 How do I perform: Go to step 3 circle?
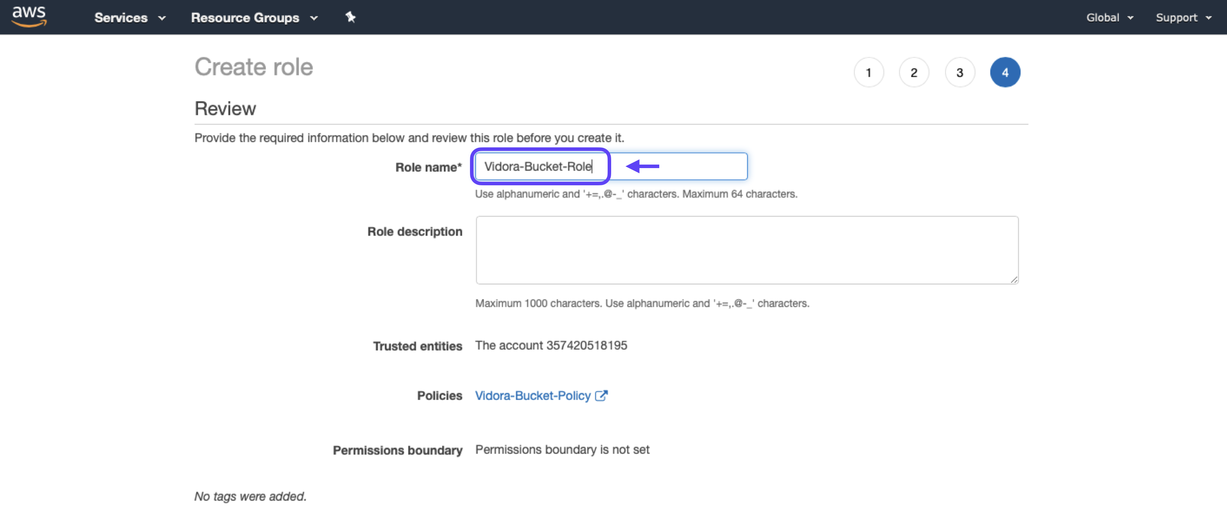(x=959, y=72)
